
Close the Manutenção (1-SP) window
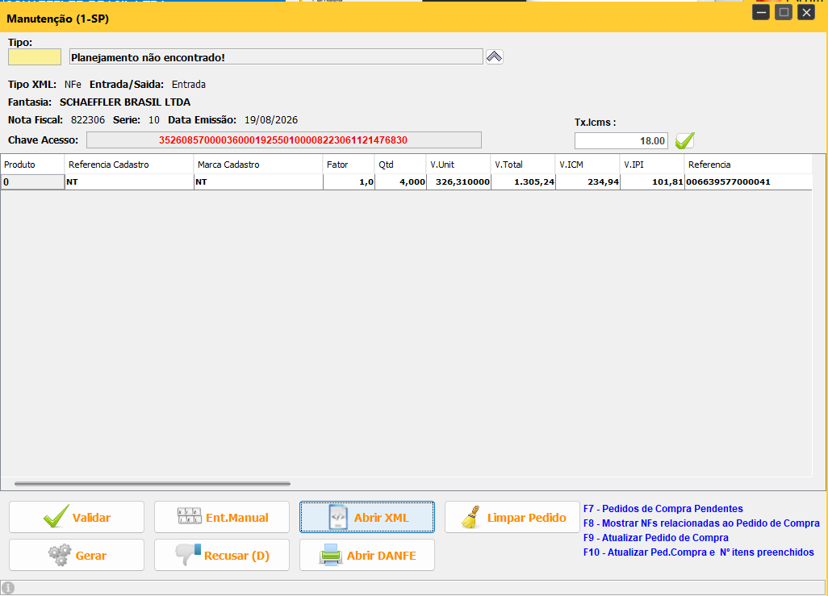pos(806,12)
